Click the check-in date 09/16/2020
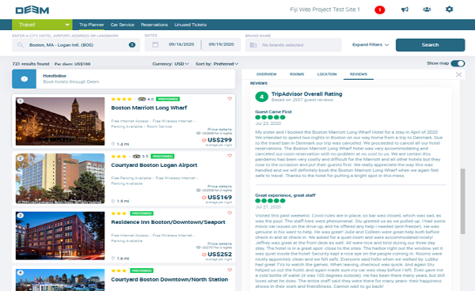This screenshot has width=475, height=291. pos(181,44)
